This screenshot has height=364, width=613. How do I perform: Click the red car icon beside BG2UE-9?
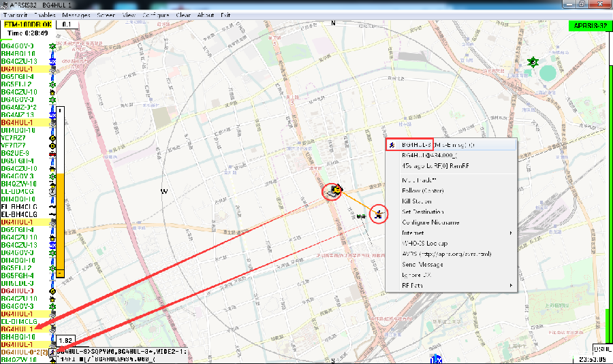coord(52,154)
